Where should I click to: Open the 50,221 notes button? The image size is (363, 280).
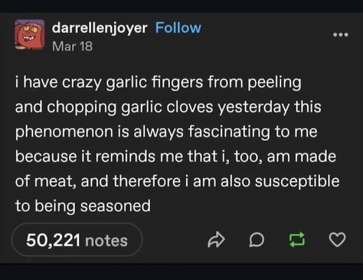[x=77, y=241]
